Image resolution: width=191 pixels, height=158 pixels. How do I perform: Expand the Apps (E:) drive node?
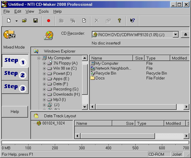(44, 79)
